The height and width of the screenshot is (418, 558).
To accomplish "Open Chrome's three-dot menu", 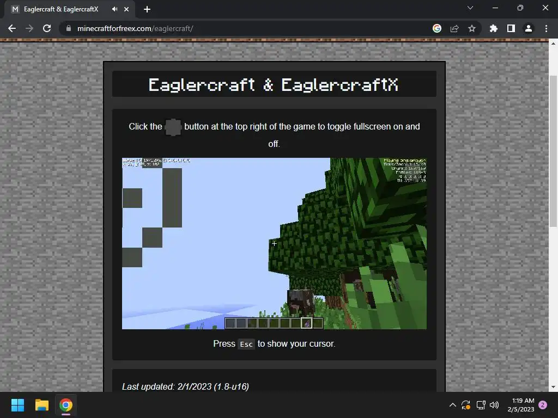I will pos(546,28).
